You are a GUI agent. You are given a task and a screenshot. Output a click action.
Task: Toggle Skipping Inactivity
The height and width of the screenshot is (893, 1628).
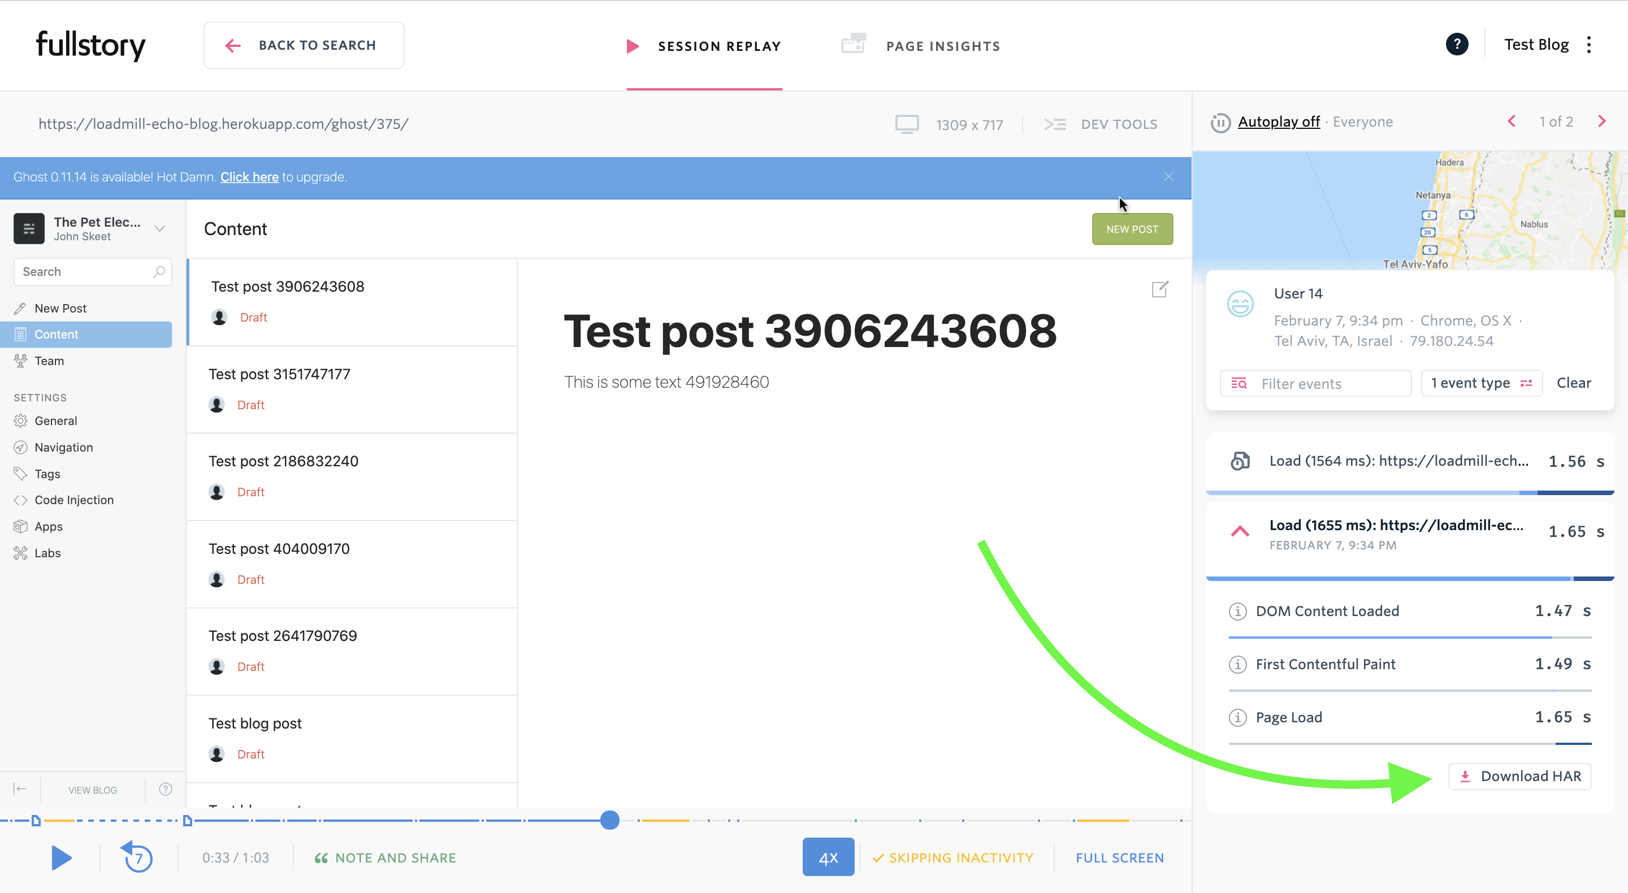(x=953, y=857)
